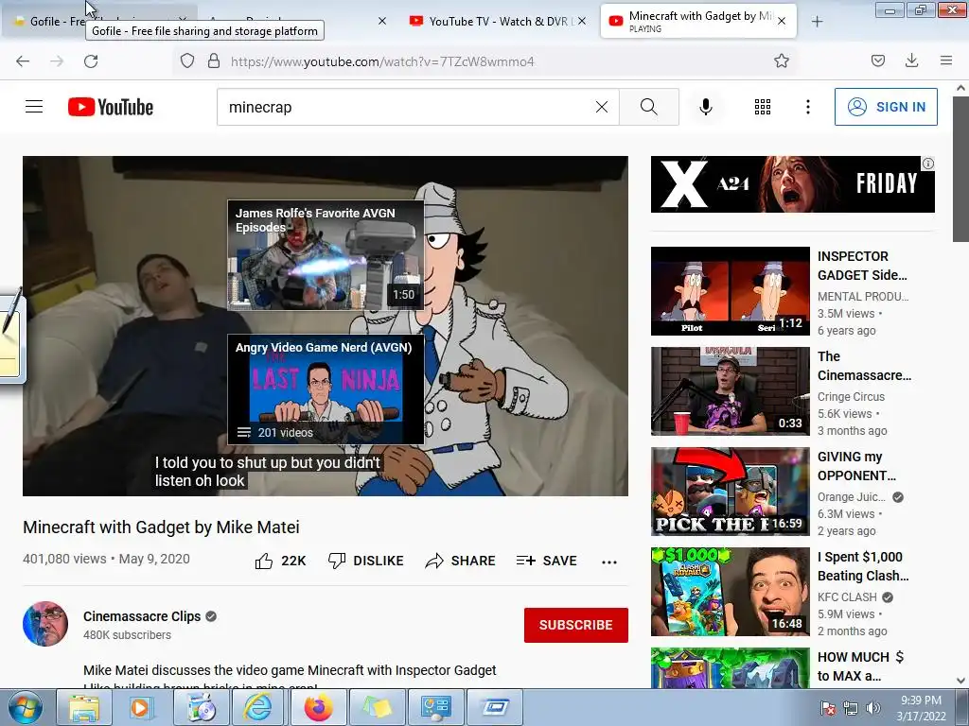
Task: Open the Firefox application menu
Action: [x=945, y=60]
